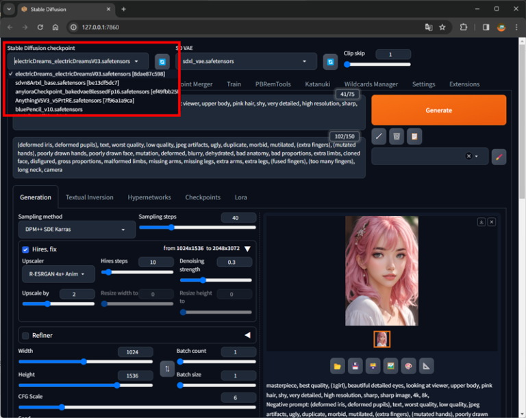Swap the width and height values
526x418 pixels.
(x=167, y=369)
